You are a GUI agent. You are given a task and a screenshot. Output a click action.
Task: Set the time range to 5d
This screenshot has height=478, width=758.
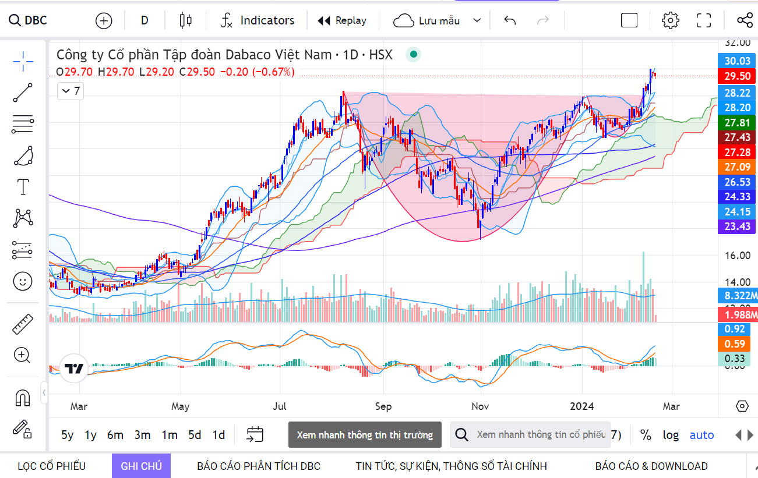pos(195,435)
